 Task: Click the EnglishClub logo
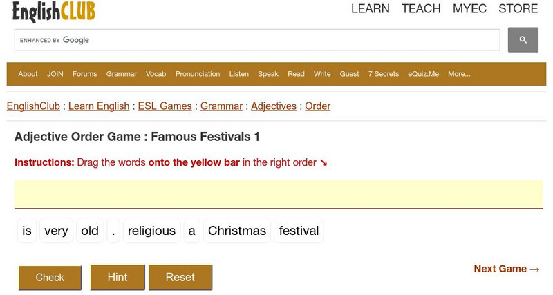54,11
